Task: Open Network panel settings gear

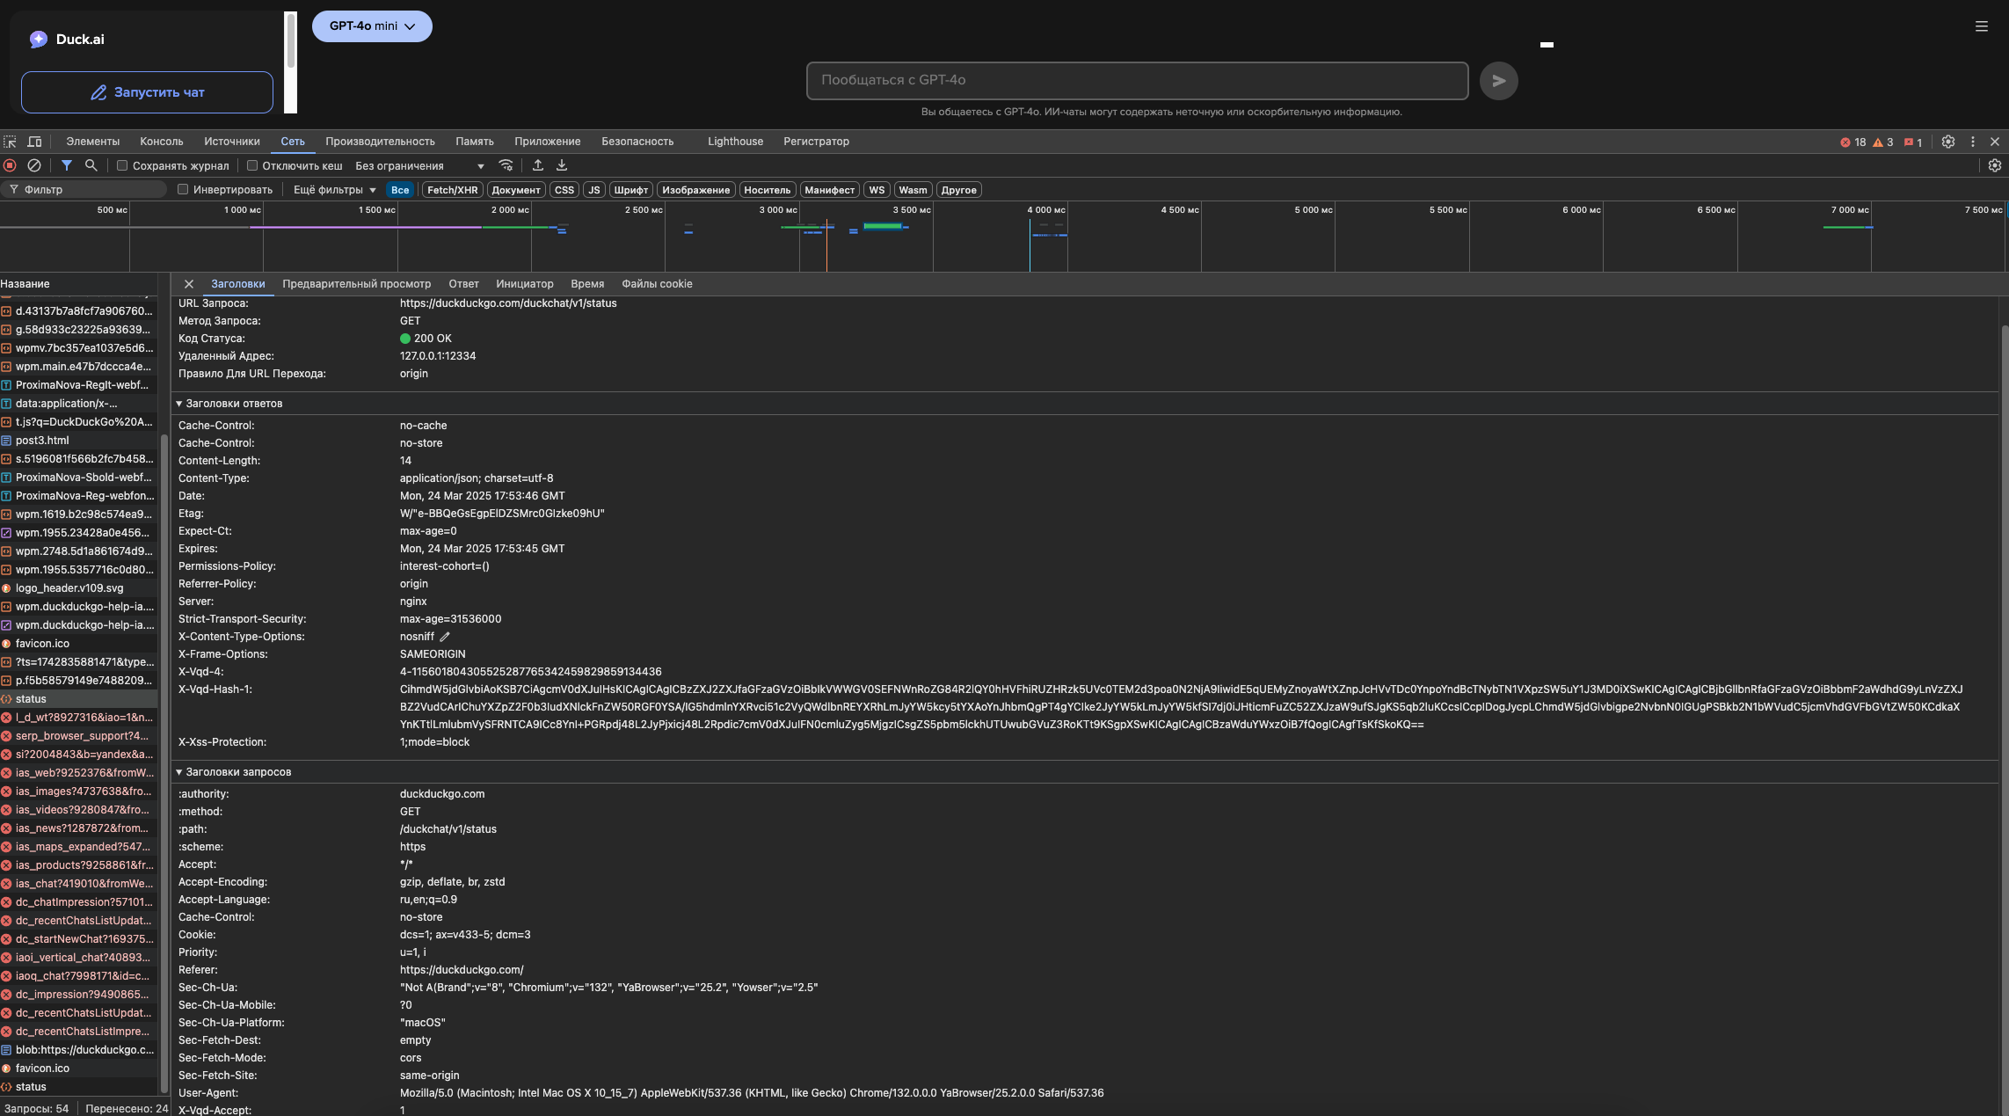Action: (x=1995, y=165)
